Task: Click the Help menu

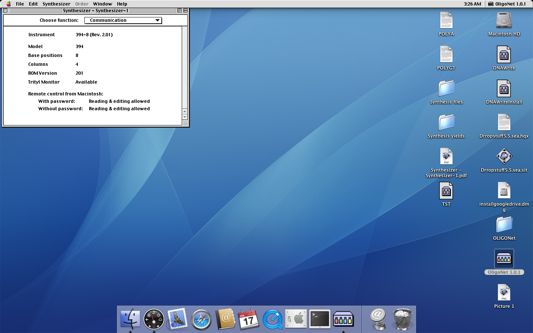Action: (122, 4)
